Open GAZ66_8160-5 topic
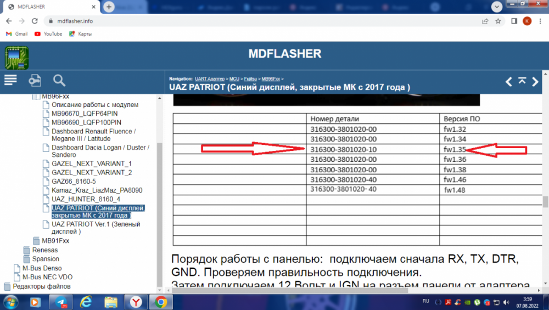This screenshot has width=549, height=310. (74, 181)
